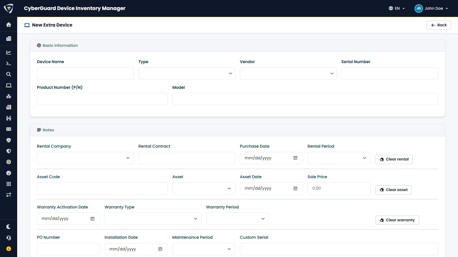Expand the Vendor dropdown
The width and height of the screenshot is (458, 257).
click(x=288, y=73)
